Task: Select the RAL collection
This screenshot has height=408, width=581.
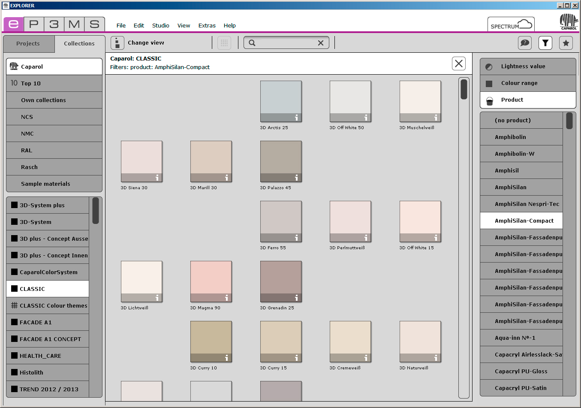Action: (x=54, y=150)
